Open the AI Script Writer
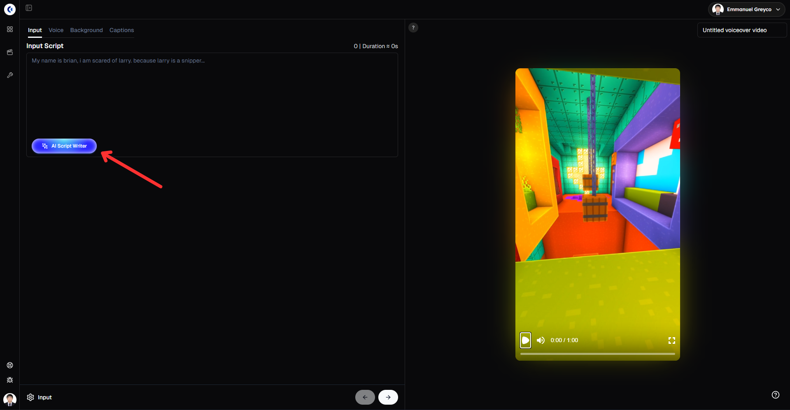The width and height of the screenshot is (790, 410). pyautogui.click(x=64, y=146)
